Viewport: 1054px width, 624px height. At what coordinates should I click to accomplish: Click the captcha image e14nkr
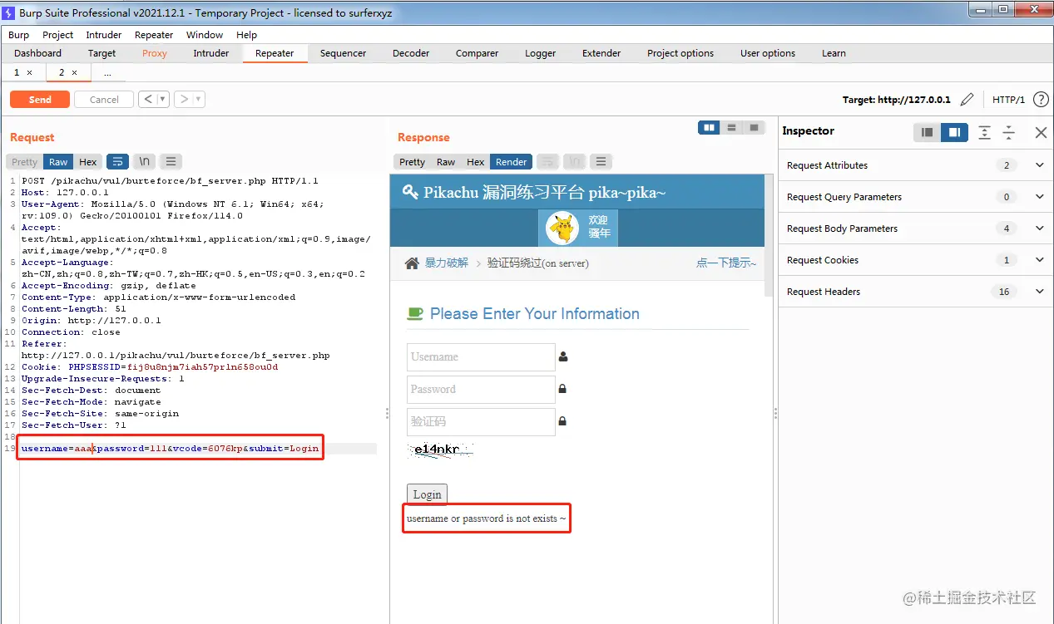point(441,451)
